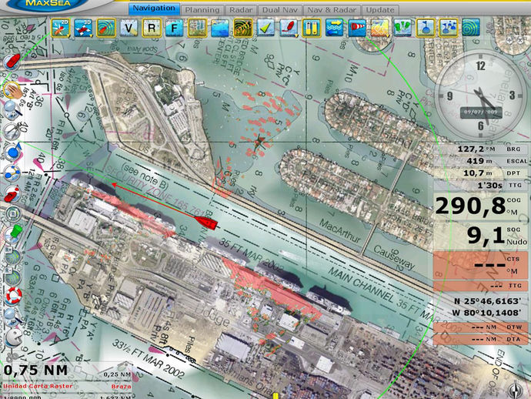Click the red own-ship icon on chart
This screenshot has height=399, width=531.
pyautogui.click(x=206, y=223)
